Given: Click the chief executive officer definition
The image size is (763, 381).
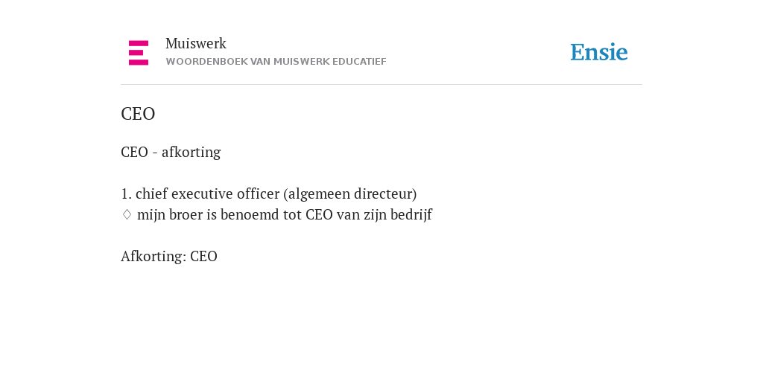Looking at the screenshot, I should (268, 194).
